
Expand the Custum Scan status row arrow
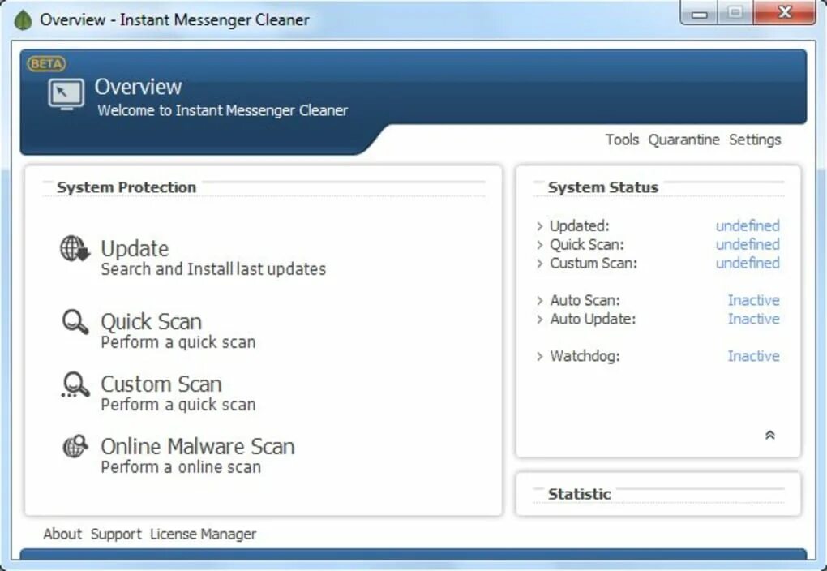(x=539, y=264)
